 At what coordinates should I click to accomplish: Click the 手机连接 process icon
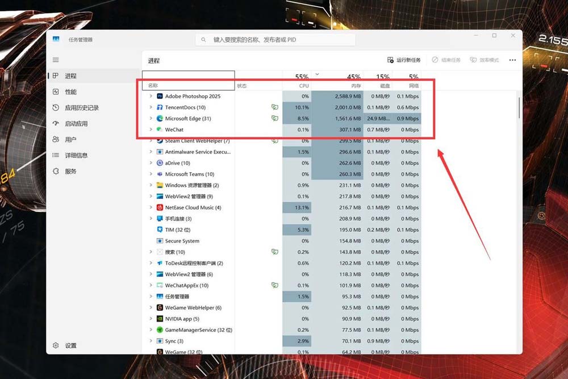click(x=160, y=219)
